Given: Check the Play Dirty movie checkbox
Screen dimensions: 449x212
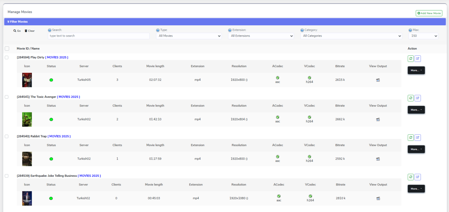Looking at the screenshot, I should [7, 58].
